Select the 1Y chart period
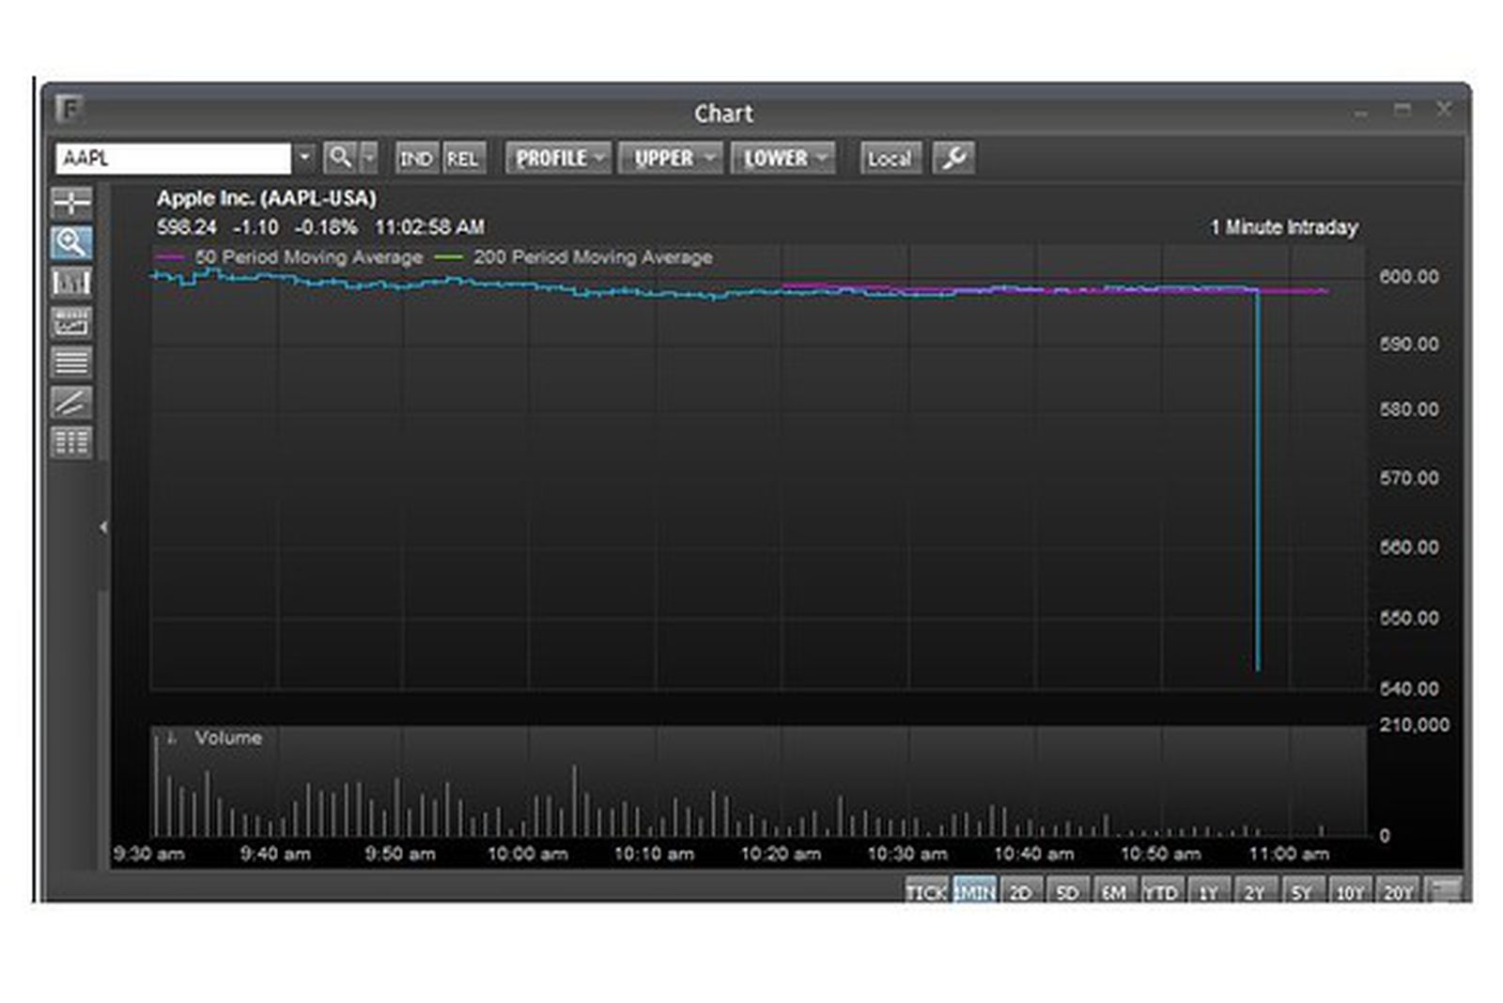Viewport: 1503px width, 1003px height. pos(1205,892)
